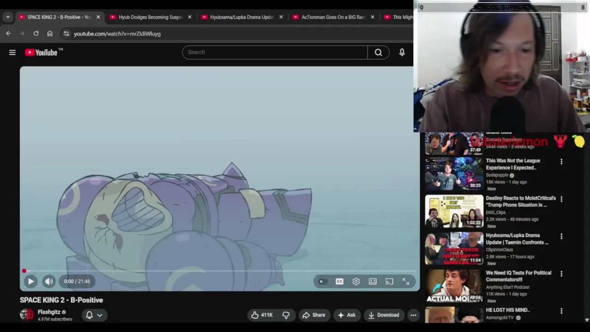Search with your voice microphone
The width and height of the screenshot is (590, 332).
(402, 52)
